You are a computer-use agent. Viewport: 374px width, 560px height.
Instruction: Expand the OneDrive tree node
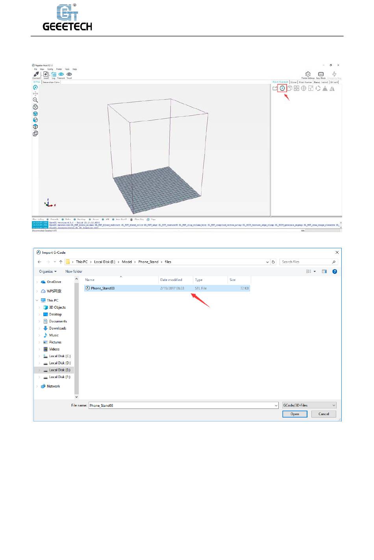click(37, 282)
